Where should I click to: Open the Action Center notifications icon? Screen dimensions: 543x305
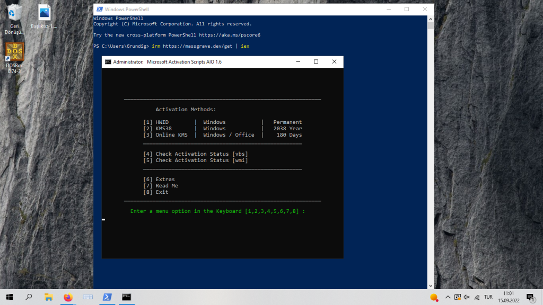pos(531,297)
